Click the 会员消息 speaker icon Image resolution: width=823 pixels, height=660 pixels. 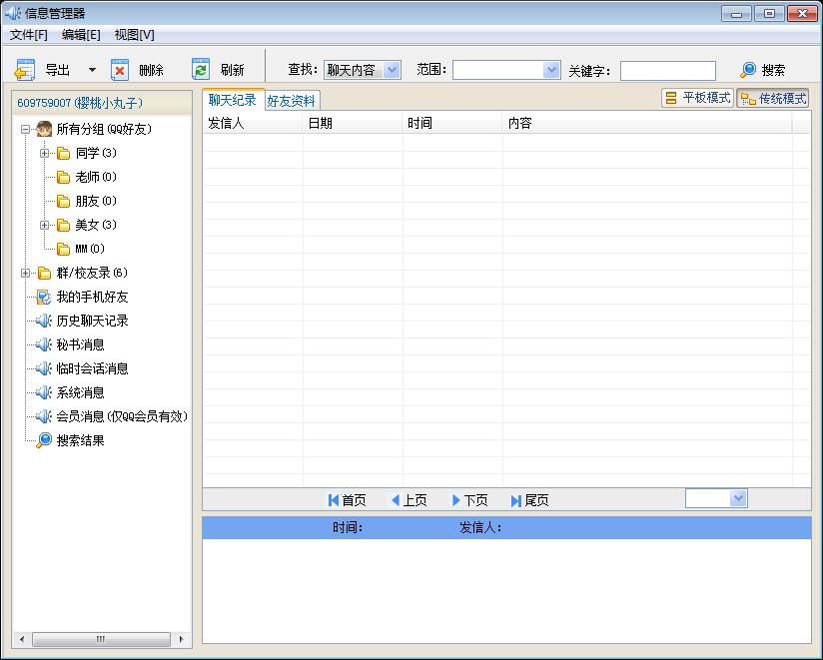tap(44, 416)
